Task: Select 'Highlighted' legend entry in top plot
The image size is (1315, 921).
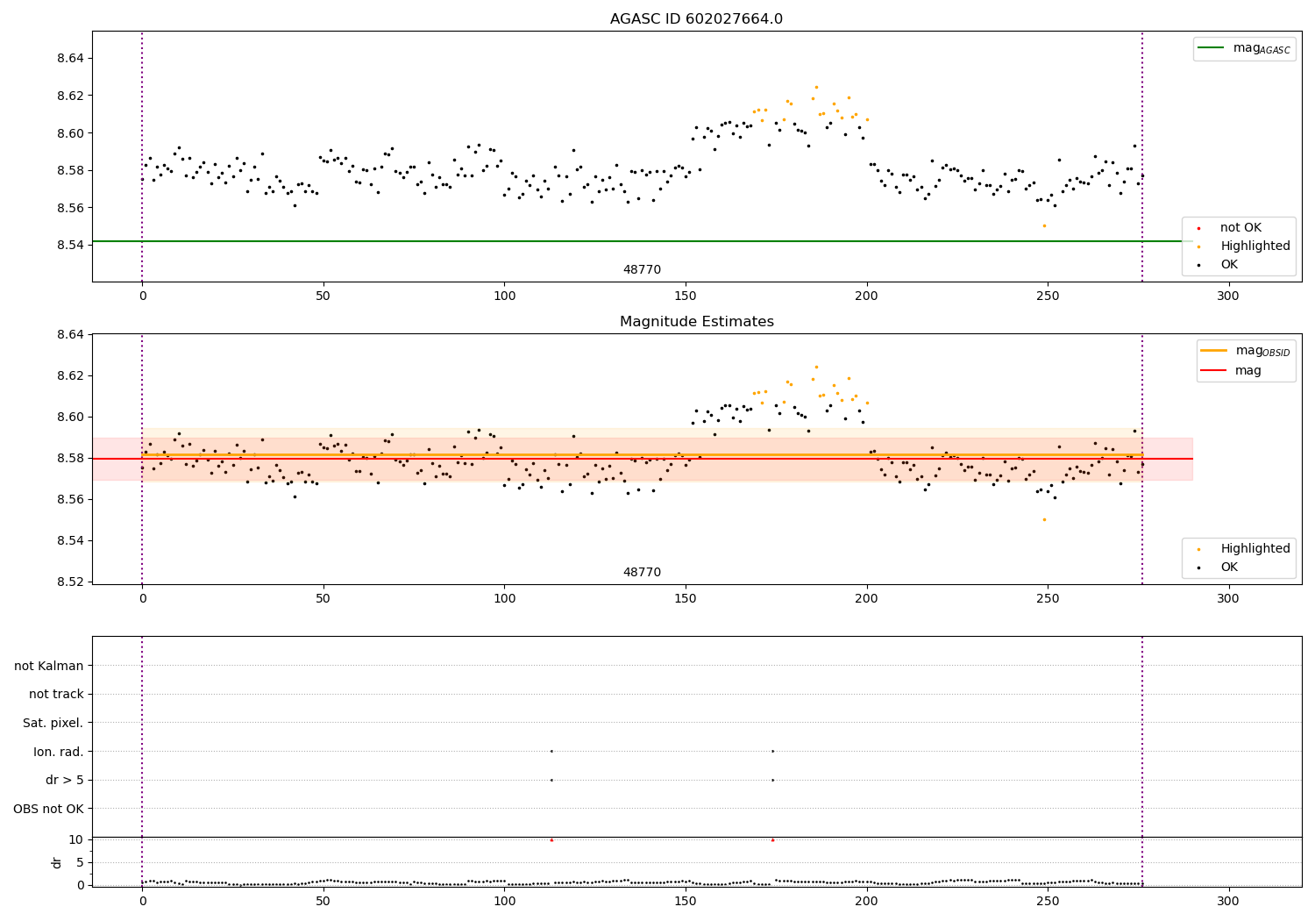Action: 1255,246
